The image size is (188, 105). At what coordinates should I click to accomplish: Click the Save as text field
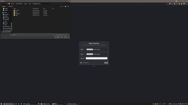coord(97,58)
